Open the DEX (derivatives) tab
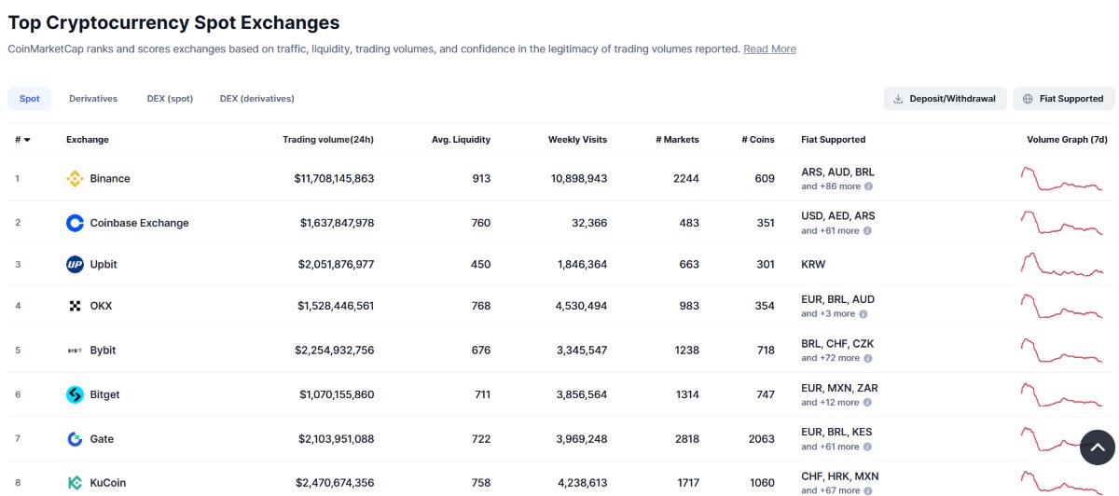 tap(257, 99)
